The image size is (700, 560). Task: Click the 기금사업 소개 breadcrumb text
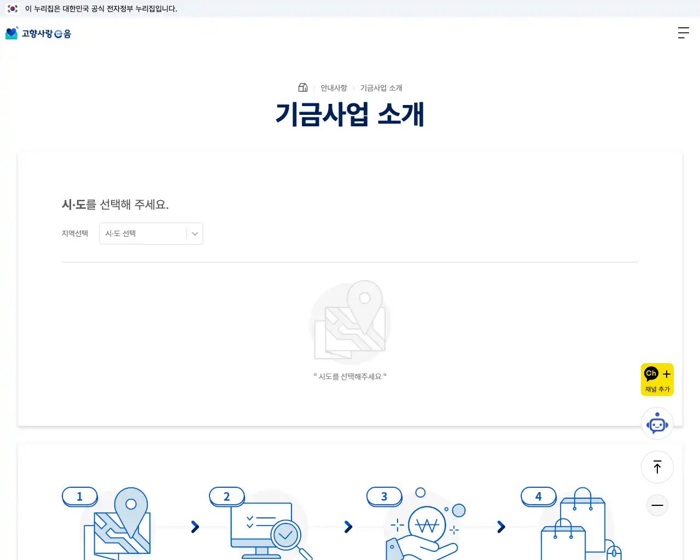(x=381, y=87)
